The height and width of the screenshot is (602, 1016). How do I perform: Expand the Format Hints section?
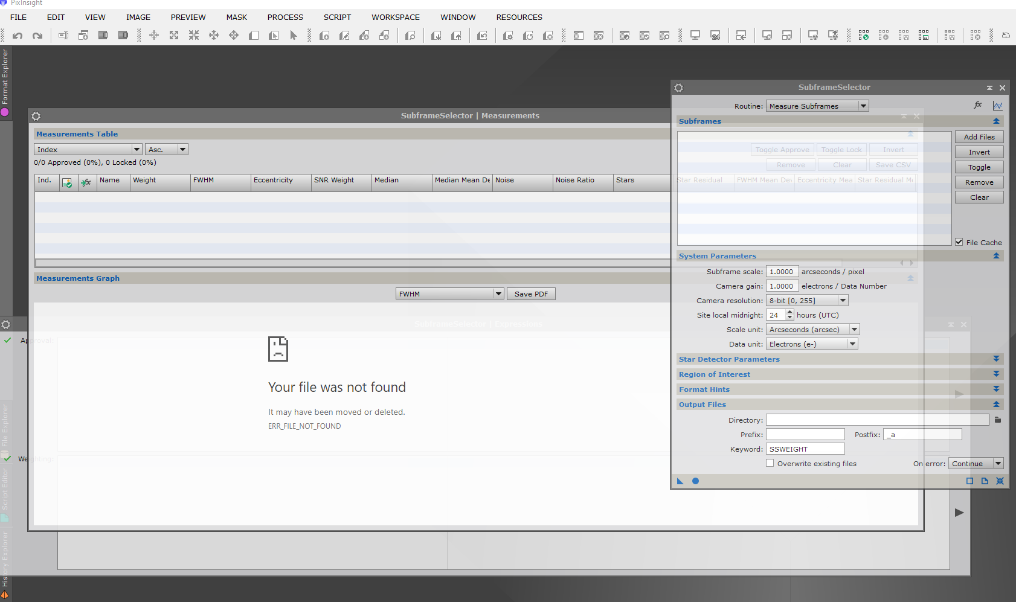click(x=996, y=389)
